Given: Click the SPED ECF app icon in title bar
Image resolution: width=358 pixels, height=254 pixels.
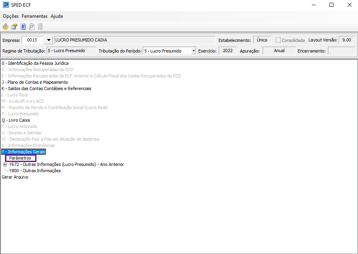Looking at the screenshot, I should [6, 5].
